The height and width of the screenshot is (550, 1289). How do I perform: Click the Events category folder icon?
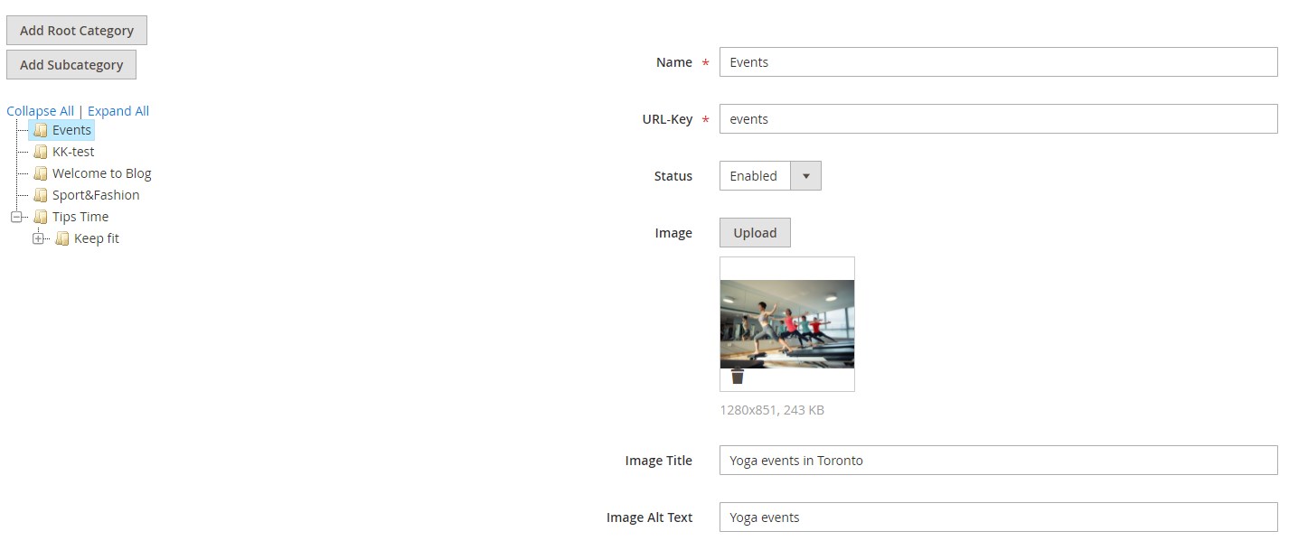41,130
